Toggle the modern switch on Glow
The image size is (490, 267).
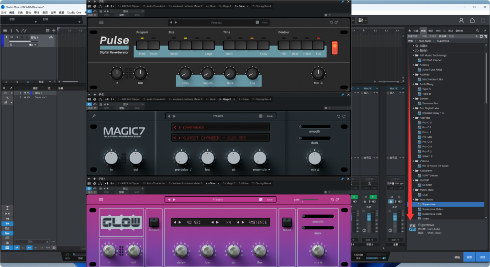(154, 222)
